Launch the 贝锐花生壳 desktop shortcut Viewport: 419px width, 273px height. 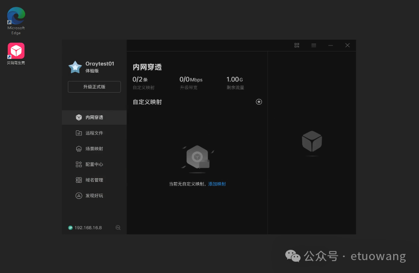point(16,54)
